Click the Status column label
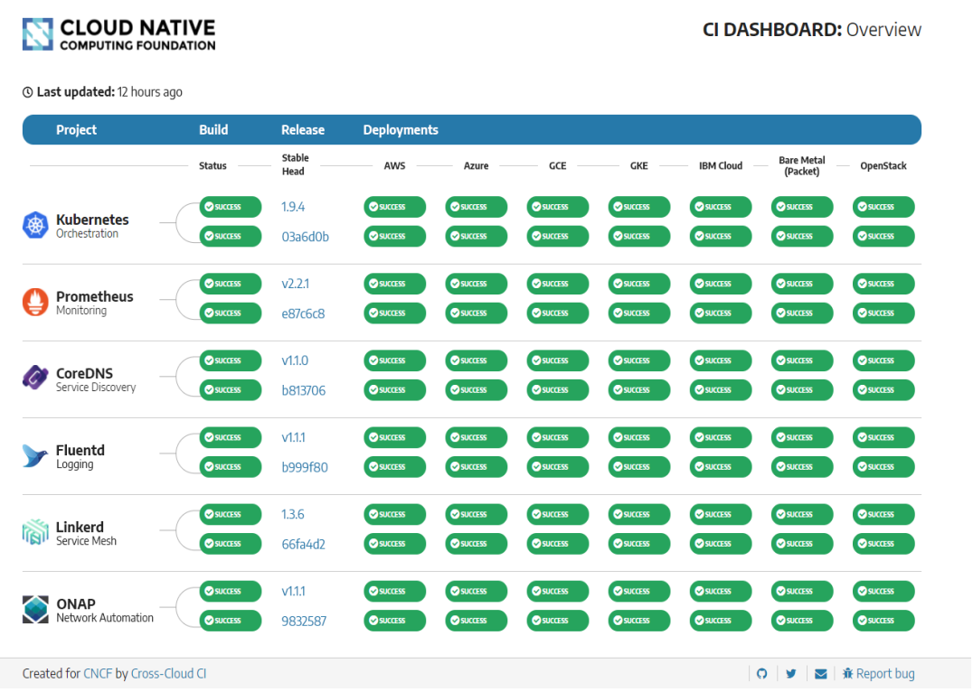The width and height of the screenshot is (973, 692). coord(213,166)
